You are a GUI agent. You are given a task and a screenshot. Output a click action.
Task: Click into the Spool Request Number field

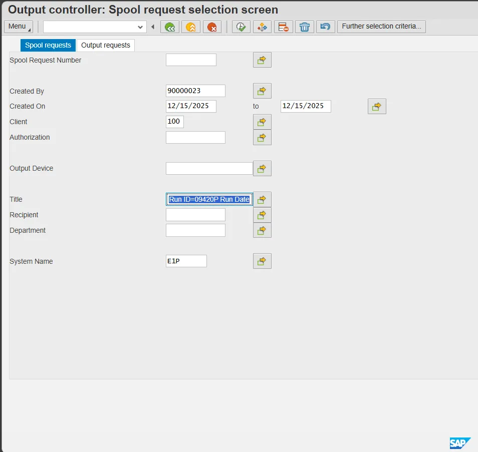(x=191, y=60)
